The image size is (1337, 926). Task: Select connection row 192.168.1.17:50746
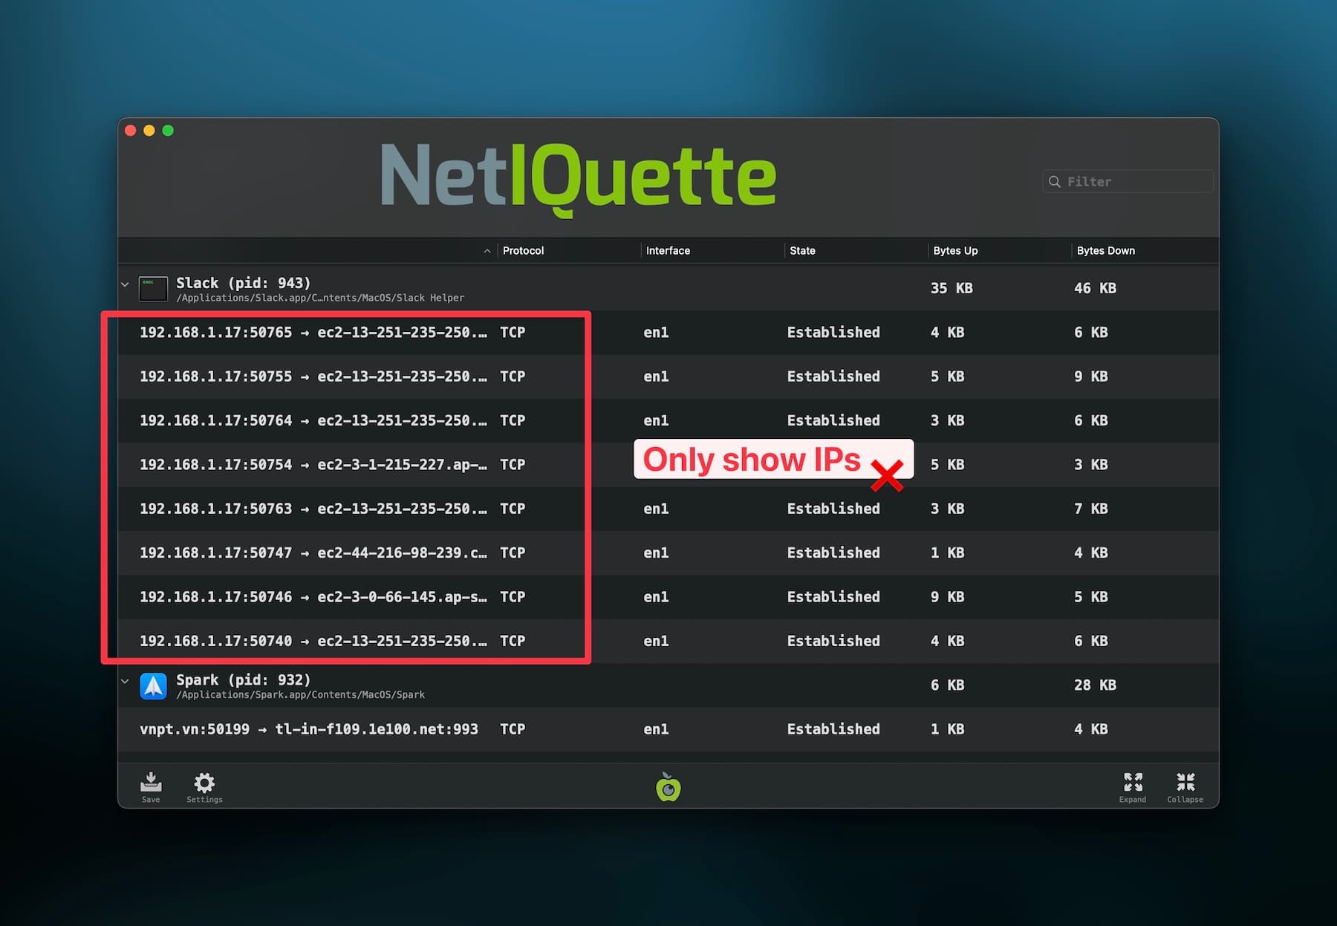click(668, 597)
